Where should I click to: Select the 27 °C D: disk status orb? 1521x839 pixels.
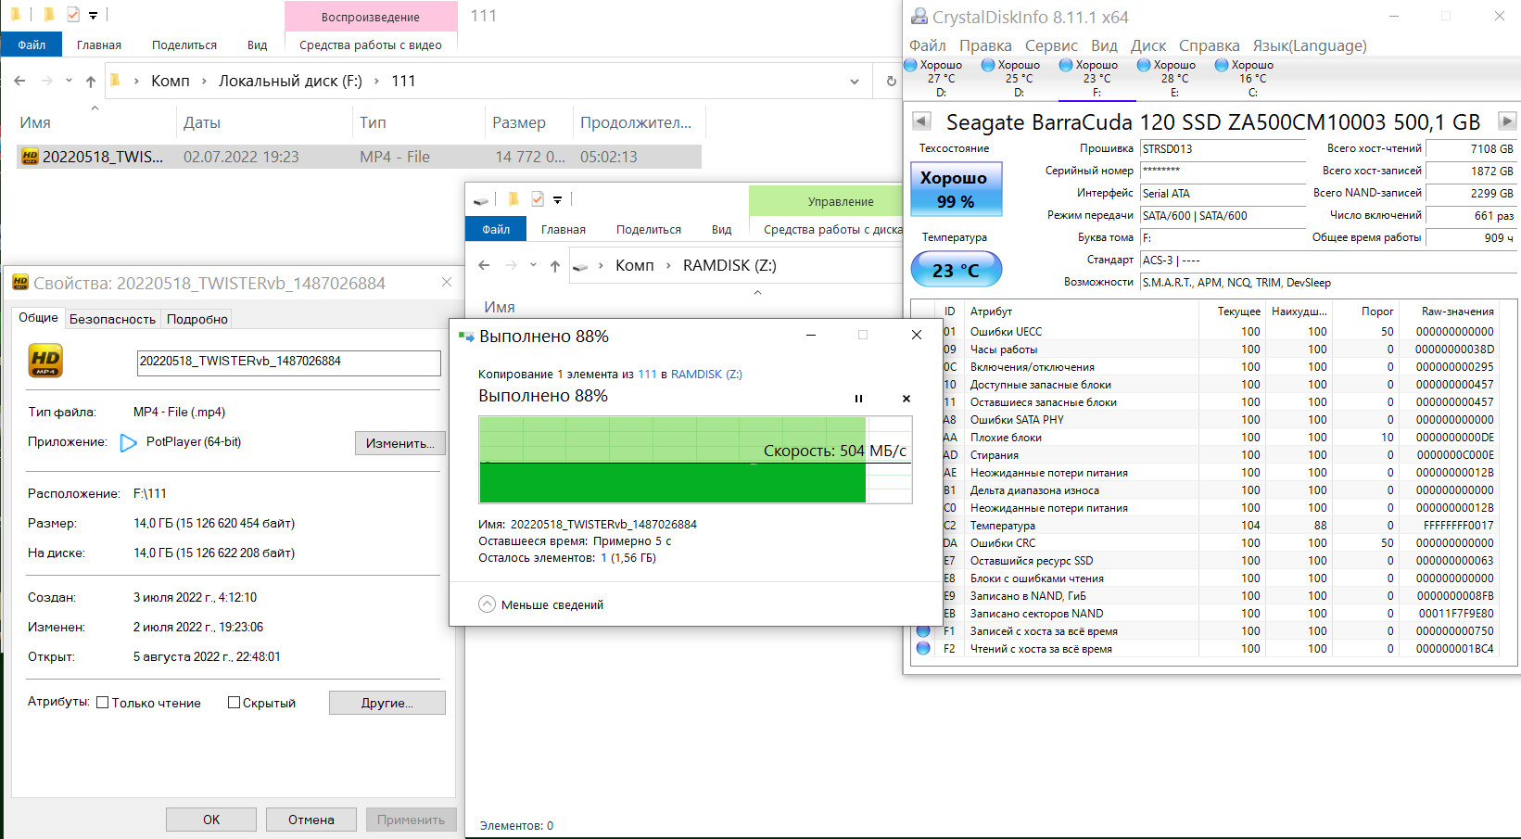[911, 65]
